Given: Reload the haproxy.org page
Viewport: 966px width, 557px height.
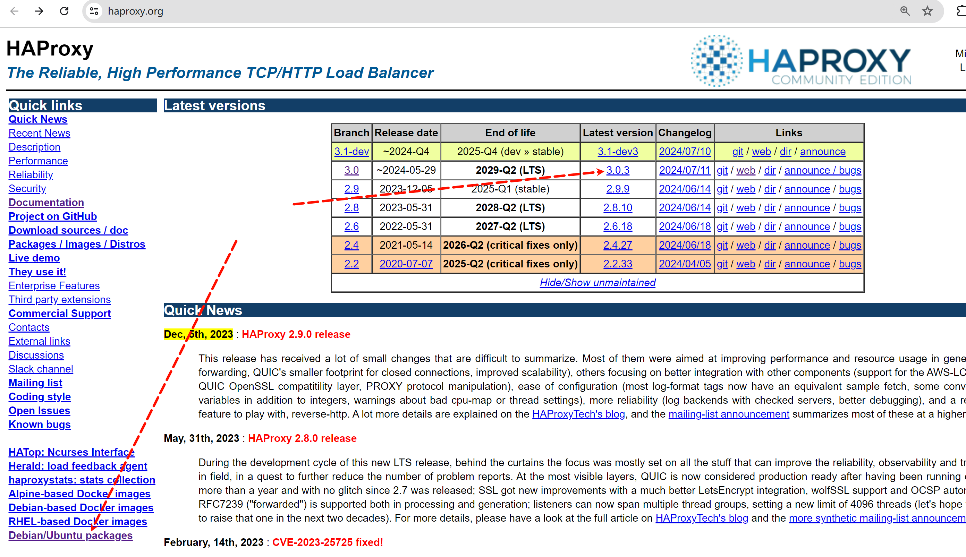Looking at the screenshot, I should 64,11.
